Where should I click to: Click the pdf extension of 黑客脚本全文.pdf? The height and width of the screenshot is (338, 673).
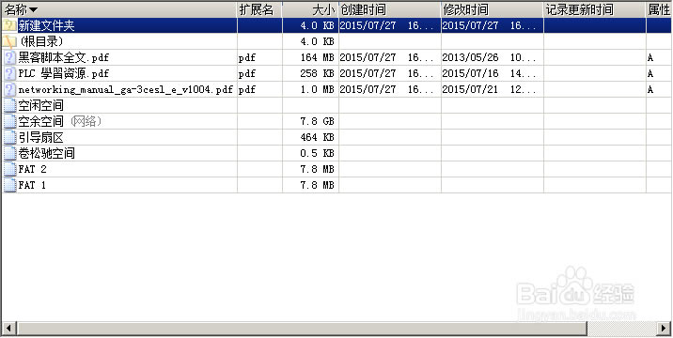click(x=247, y=58)
